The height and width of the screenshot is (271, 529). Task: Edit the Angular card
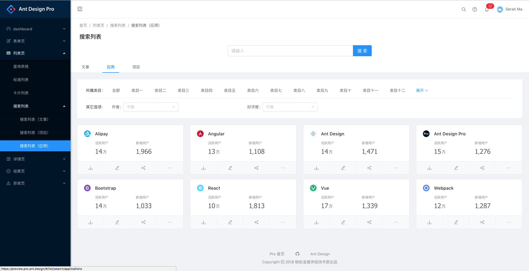[x=230, y=168]
